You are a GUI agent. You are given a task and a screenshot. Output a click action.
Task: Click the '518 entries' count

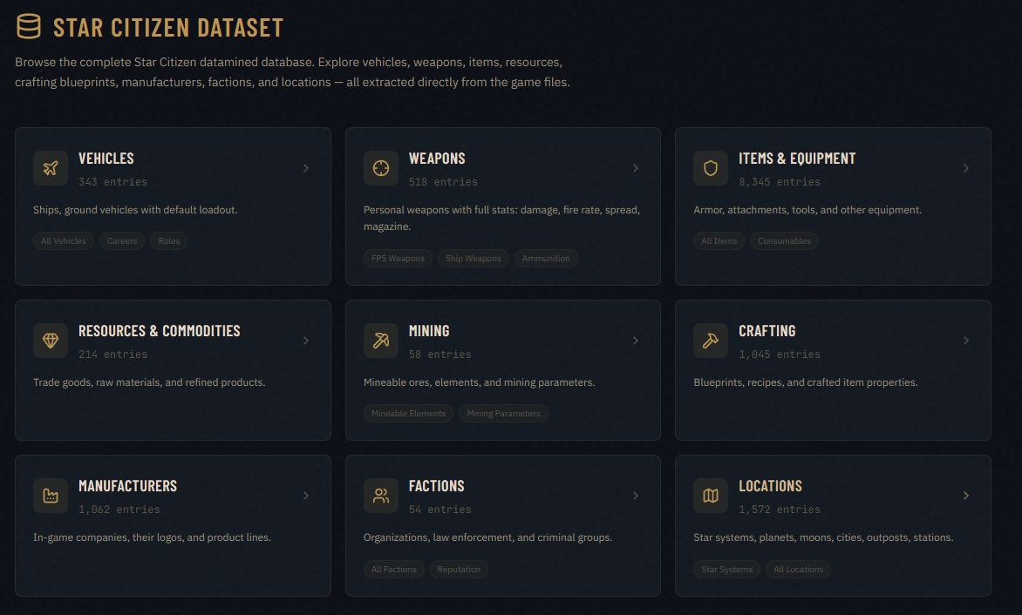[x=443, y=182]
